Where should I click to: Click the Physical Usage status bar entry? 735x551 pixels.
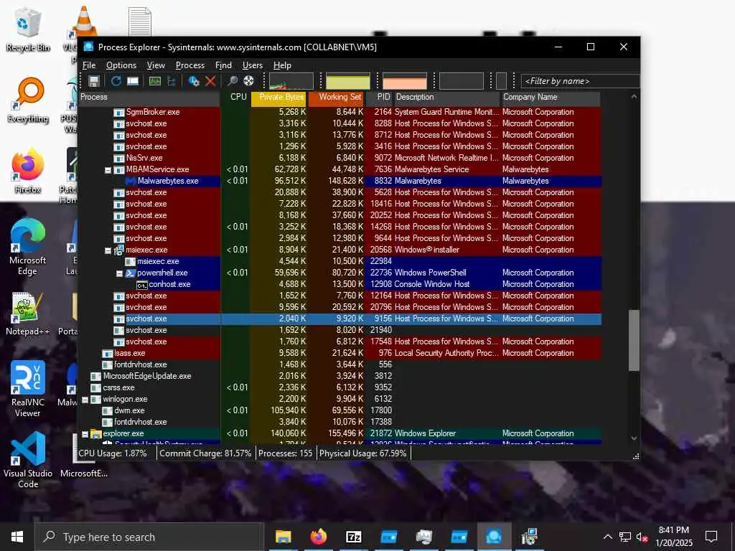pos(362,453)
